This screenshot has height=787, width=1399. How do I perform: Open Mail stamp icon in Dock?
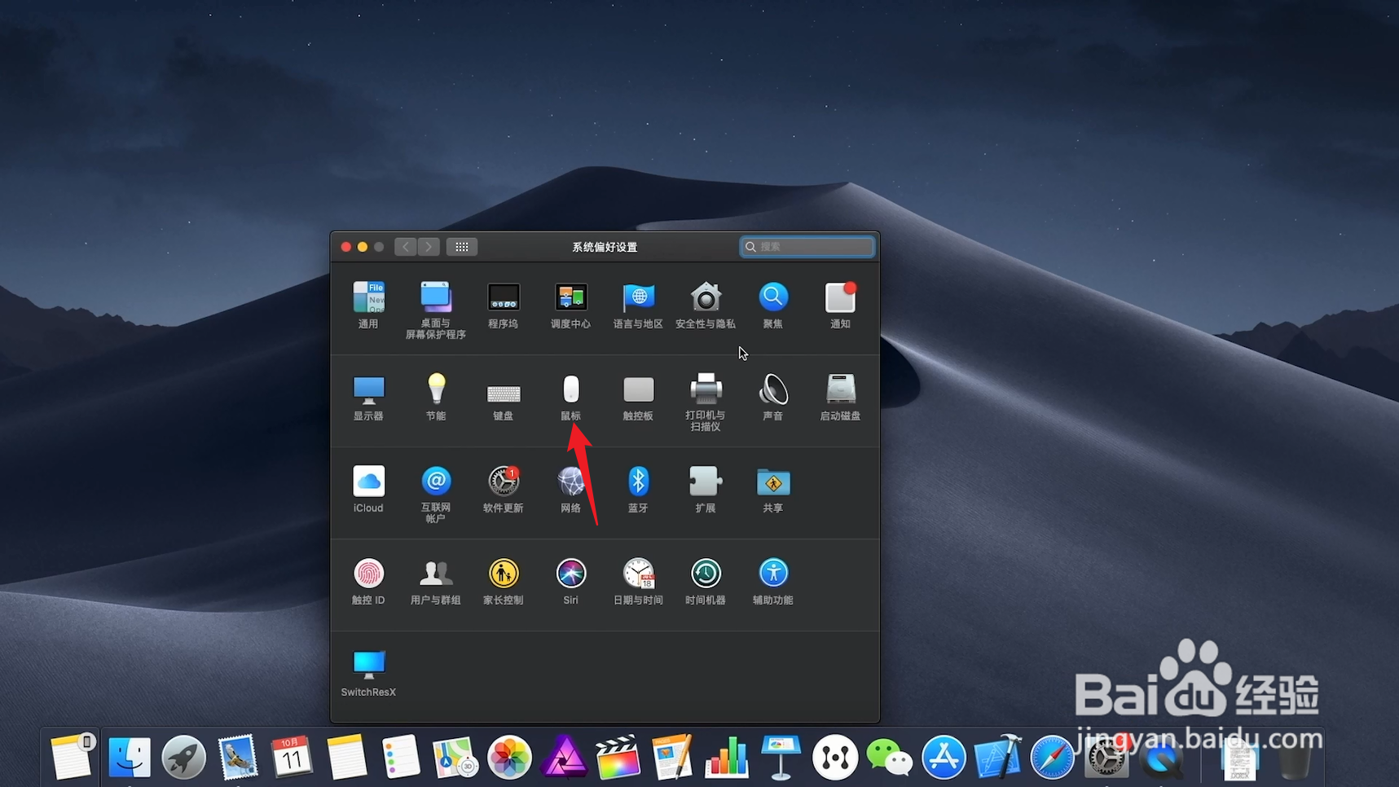(x=238, y=758)
